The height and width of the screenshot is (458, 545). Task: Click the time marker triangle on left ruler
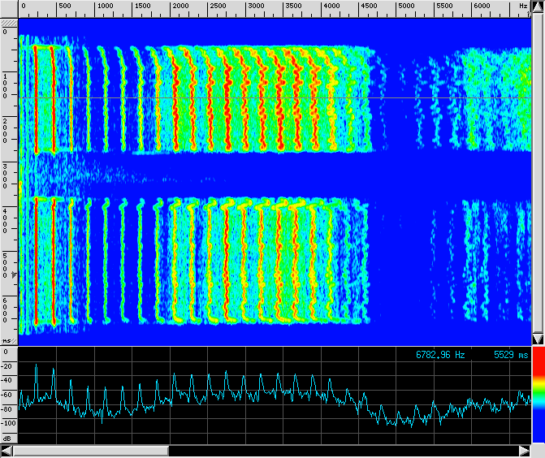[12, 276]
